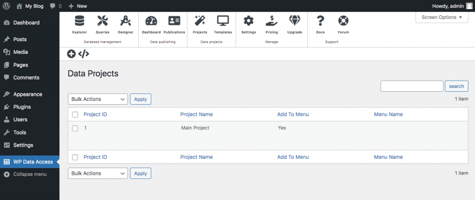
Task: Select the Templates monitor icon
Action: [x=223, y=21]
